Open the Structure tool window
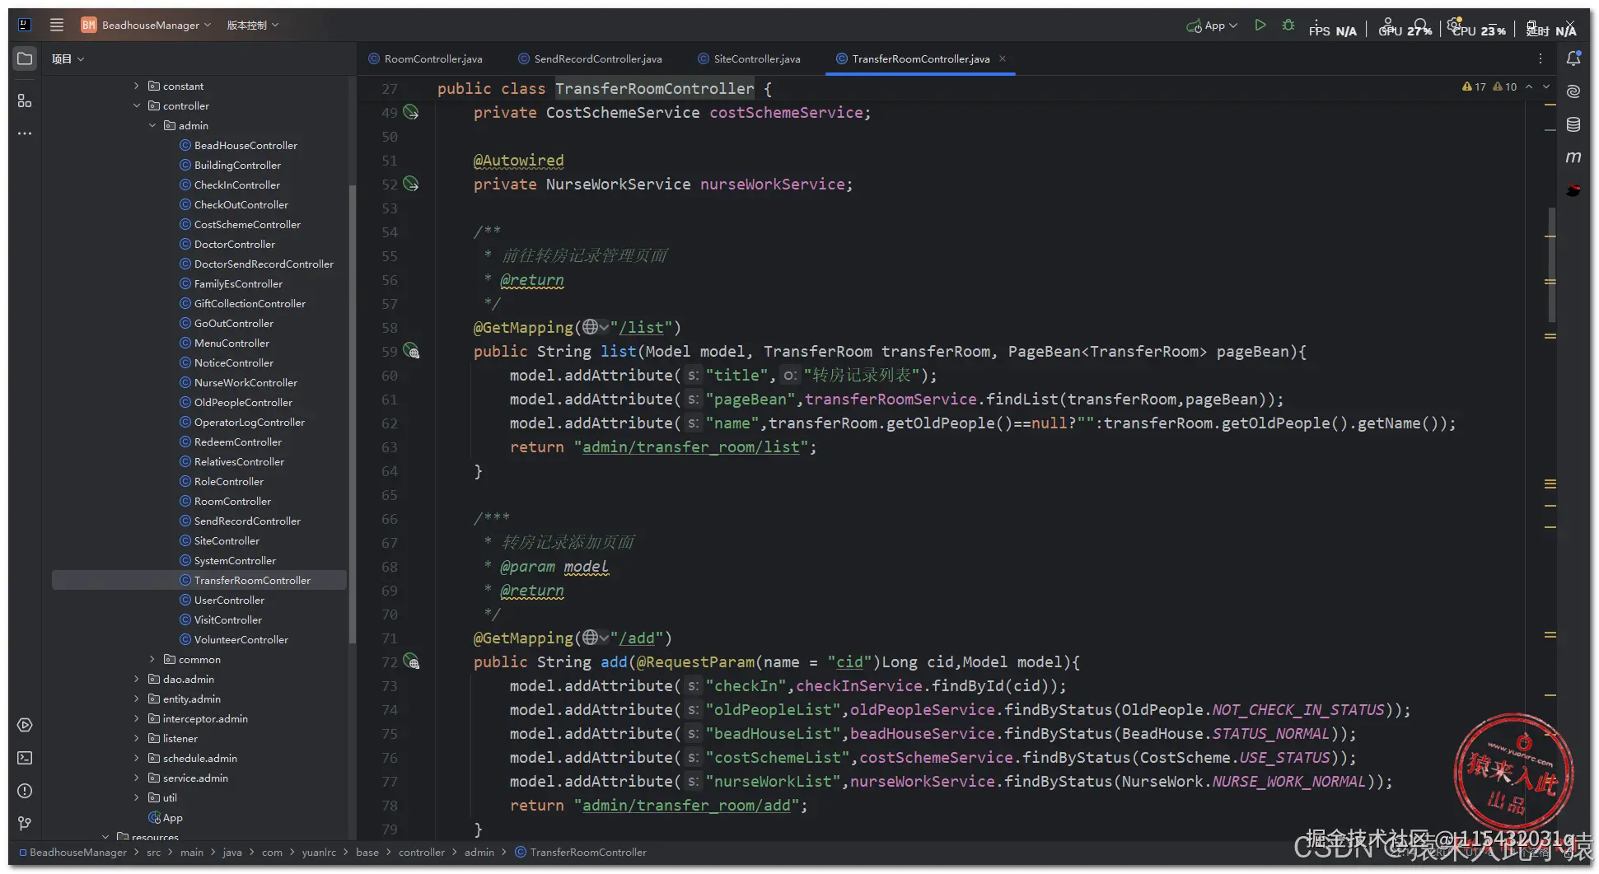This screenshot has width=1599, height=874. tap(25, 100)
